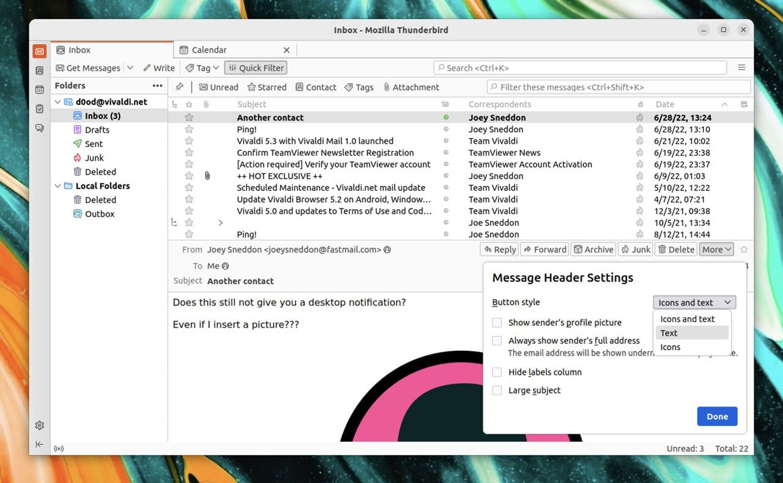This screenshot has width=783, height=483.
Task: Click the online status indicator in status bar
Action: click(59, 448)
